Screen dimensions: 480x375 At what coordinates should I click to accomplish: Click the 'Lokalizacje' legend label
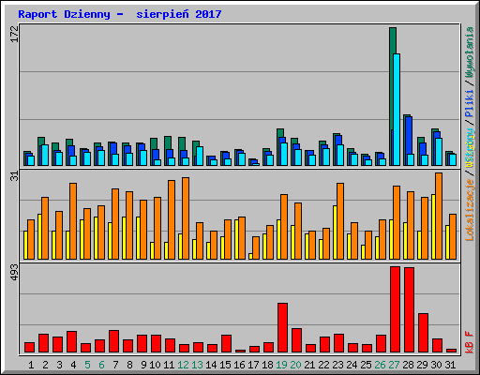tap(470, 210)
